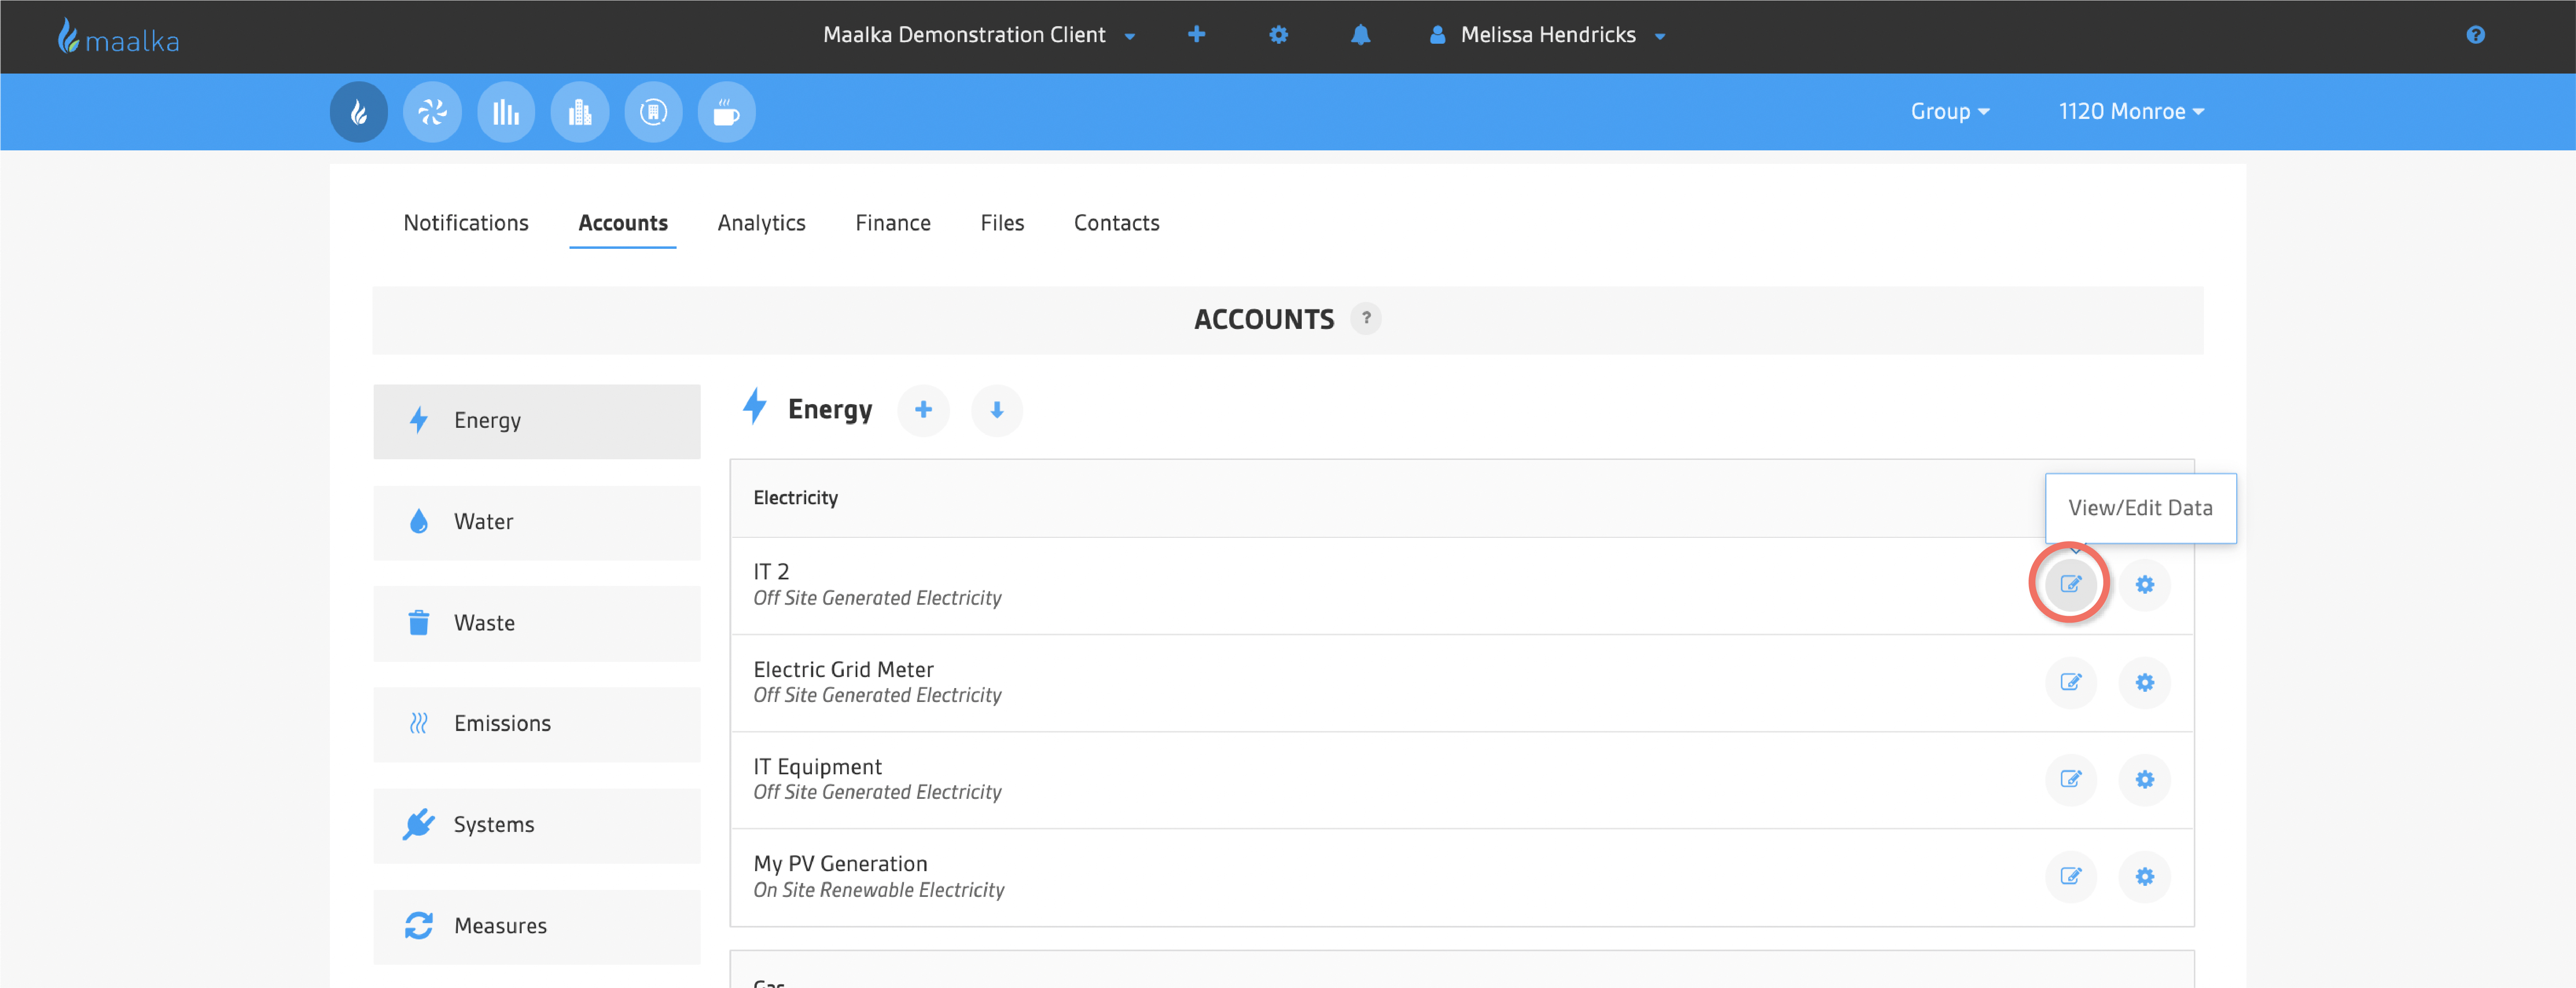Screen dimensions: 2576x988
Task: Click the Energy download arrow button
Action: click(x=997, y=411)
